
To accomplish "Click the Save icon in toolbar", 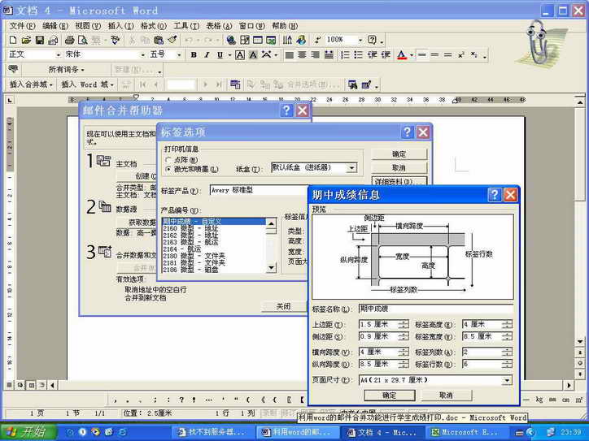I will [x=40, y=40].
